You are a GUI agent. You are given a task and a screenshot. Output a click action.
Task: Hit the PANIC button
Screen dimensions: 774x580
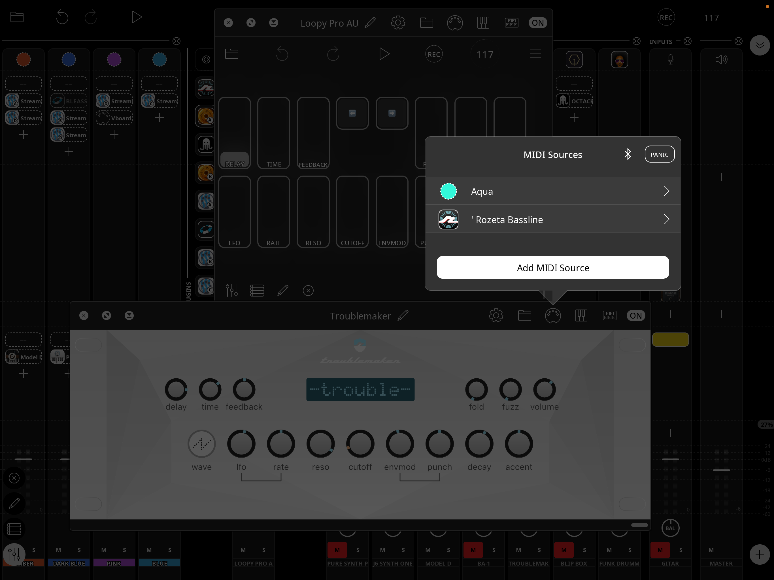[x=659, y=154]
